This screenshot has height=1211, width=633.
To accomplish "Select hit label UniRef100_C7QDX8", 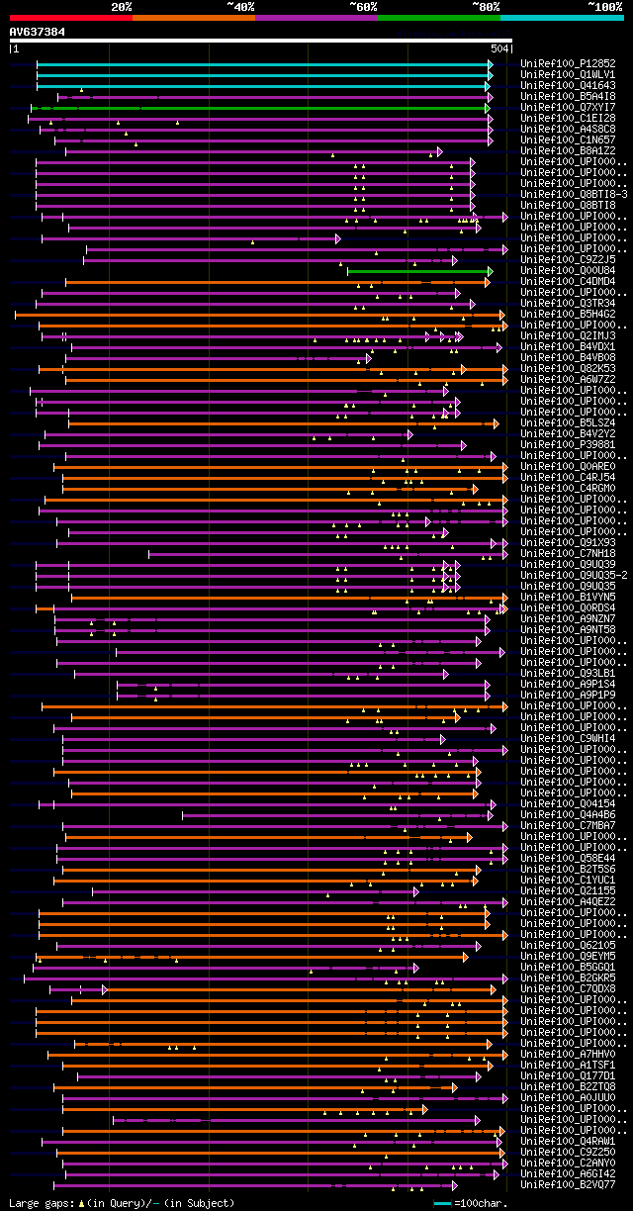I will pyautogui.click(x=569, y=988).
